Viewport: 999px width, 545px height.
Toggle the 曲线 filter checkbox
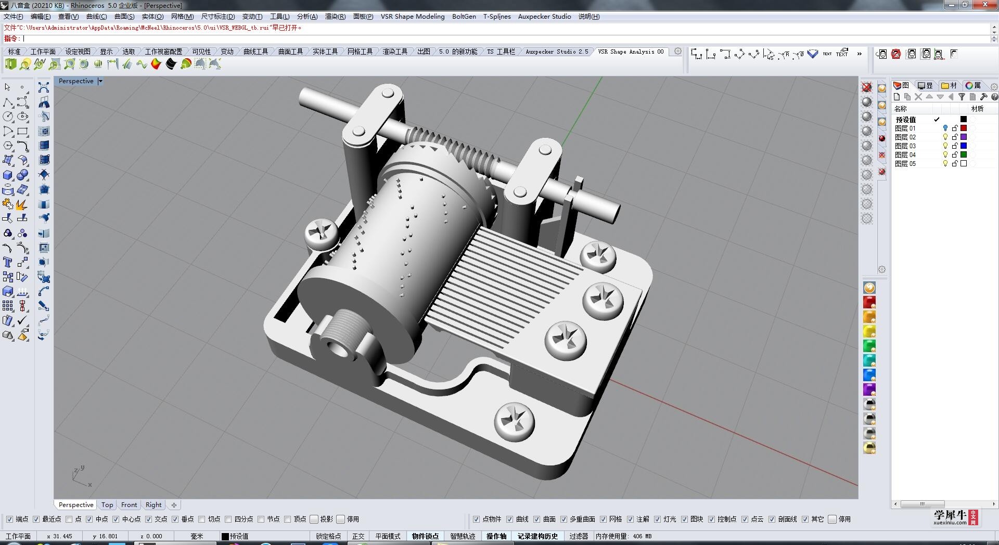(x=509, y=519)
